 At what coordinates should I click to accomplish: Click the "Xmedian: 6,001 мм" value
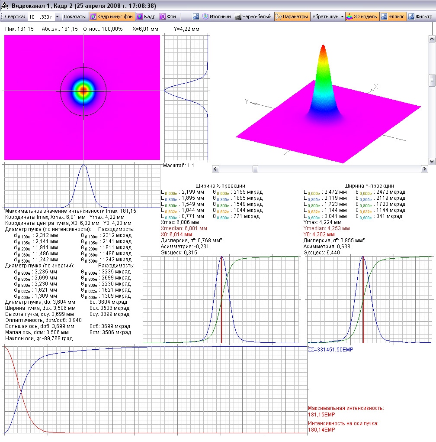pos(184,228)
